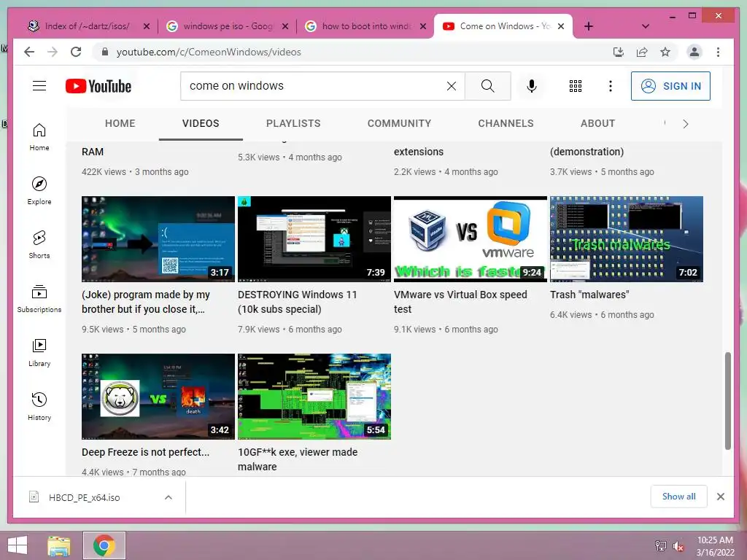Clear the search box with the X
The image size is (747, 560).
tap(451, 86)
